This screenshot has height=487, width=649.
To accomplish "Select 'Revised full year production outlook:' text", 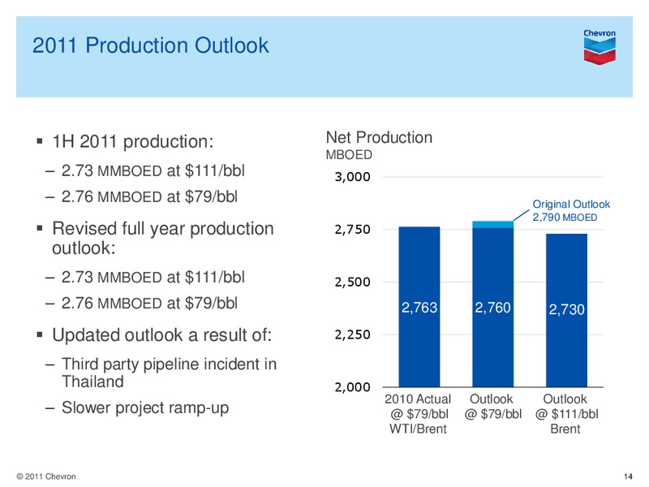I will [163, 238].
